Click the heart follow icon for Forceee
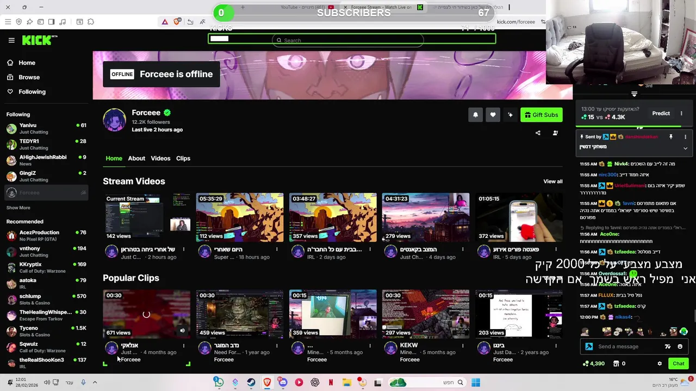The width and height of the screenshot is (696, 391). click(x=493, y=115)
